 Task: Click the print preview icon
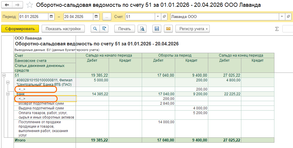142,29
